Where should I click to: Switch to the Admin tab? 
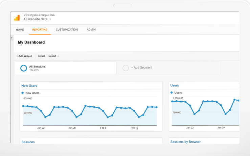91,30
